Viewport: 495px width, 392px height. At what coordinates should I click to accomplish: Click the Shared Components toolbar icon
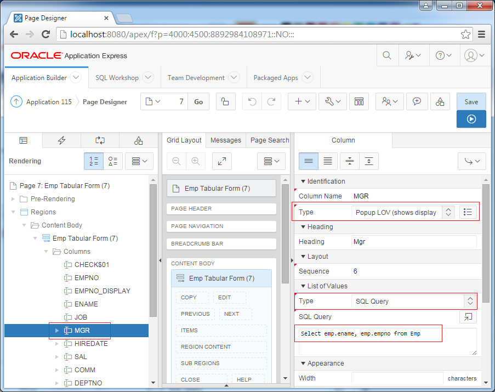coord(440,101)
